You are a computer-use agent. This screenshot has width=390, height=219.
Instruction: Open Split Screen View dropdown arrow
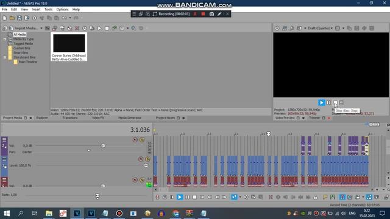tap(305, 28)
